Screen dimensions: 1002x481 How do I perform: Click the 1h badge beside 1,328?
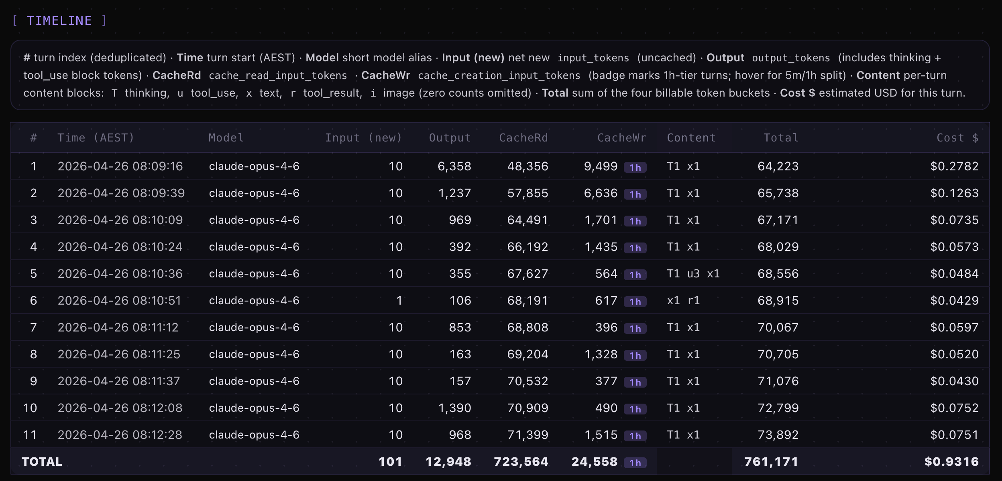coord(635,356)
